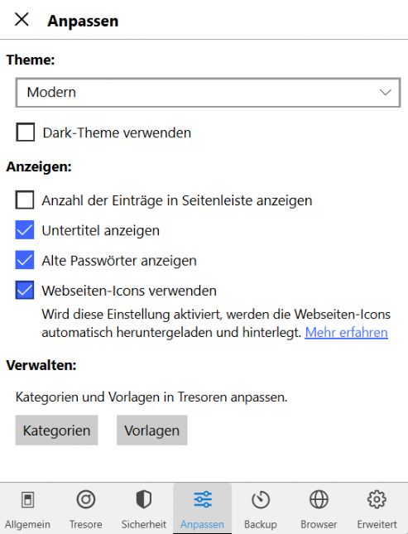Uncheck Alte Passwörter anzeigen
The height and width of the screenshot is (534, 408).
pos(25,260)
